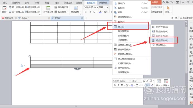
Task: Choose 表格属性(R)... in the context menu
Action: tap(131, 72)
